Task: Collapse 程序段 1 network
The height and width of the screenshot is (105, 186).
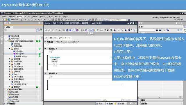Action: point(45,49)
